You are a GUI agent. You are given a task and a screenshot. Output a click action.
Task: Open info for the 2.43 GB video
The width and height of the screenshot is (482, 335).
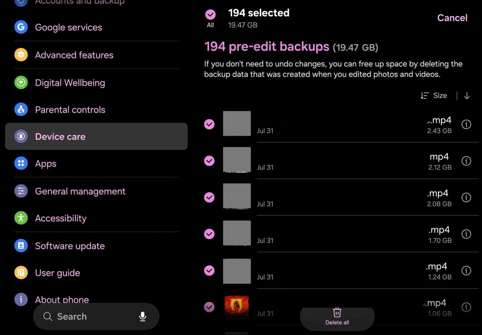466,124
